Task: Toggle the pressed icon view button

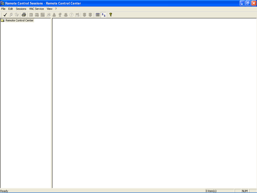Action: click(104, 15)
